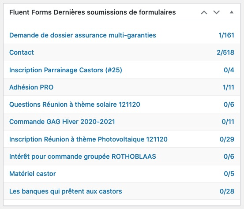Click the 0/29 Photovoltaique submissions count
Screen dimensions: 244x209
tap(227, 139)
